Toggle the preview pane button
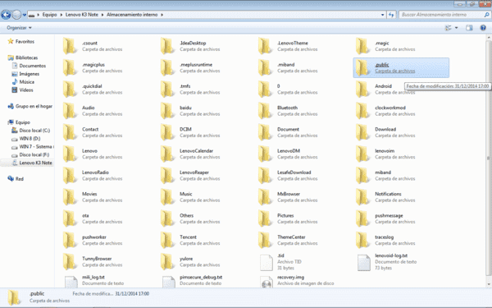This screenshot has height=308, width=492. tap(469, 28)
